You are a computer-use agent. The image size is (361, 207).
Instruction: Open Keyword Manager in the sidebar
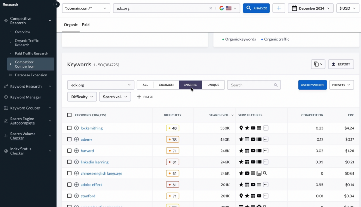click(x=26, y=97)
